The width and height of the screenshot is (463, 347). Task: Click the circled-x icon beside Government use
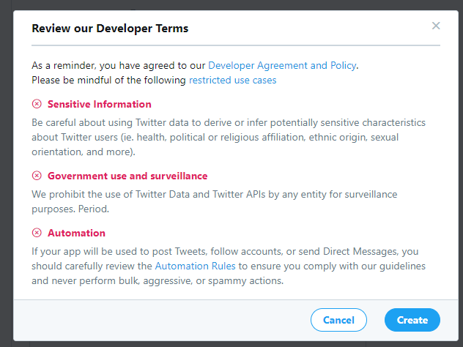[37, 176]
